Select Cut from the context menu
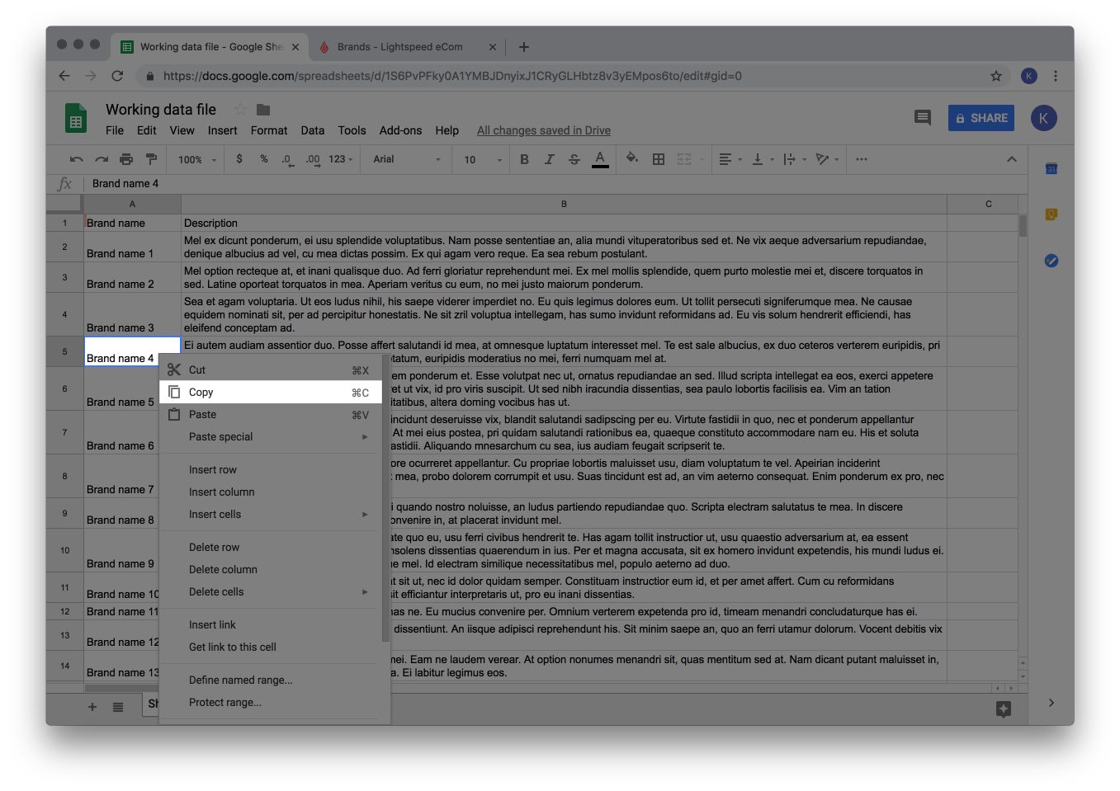The height and width of the screenshot is (791, 1120). (x=271, y=370)
